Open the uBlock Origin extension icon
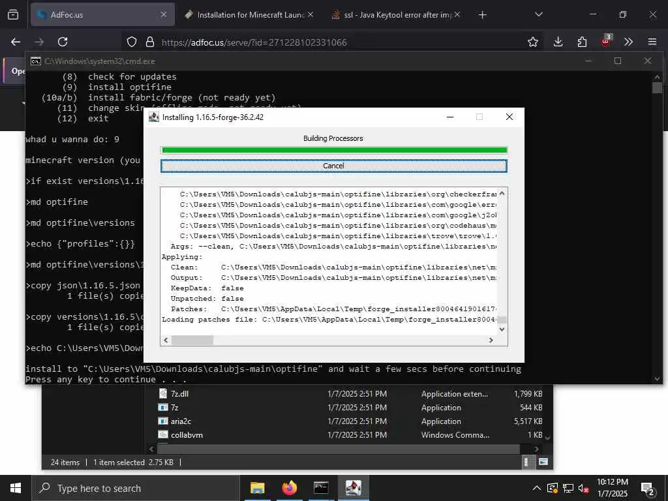The image size is (668, 501). 605,41
